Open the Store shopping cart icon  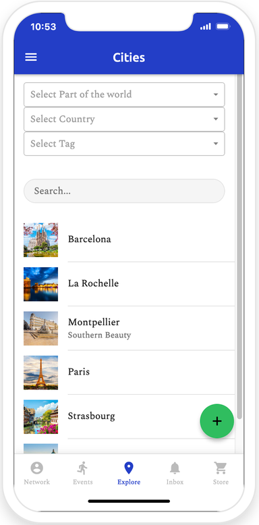coord(221,468)
